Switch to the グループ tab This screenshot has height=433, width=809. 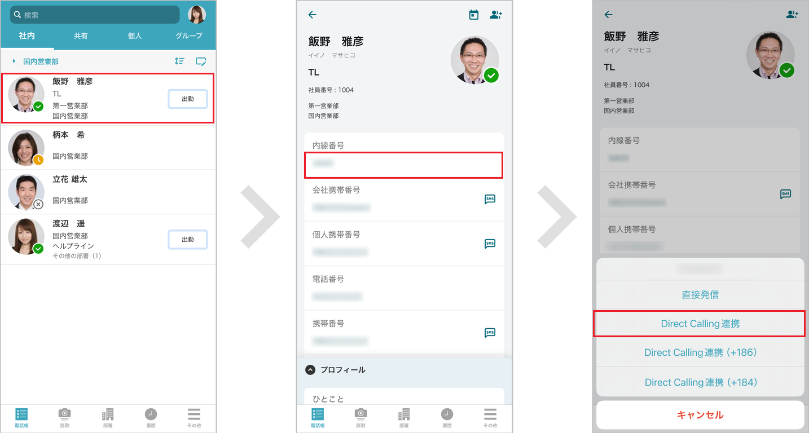point(189,36)
